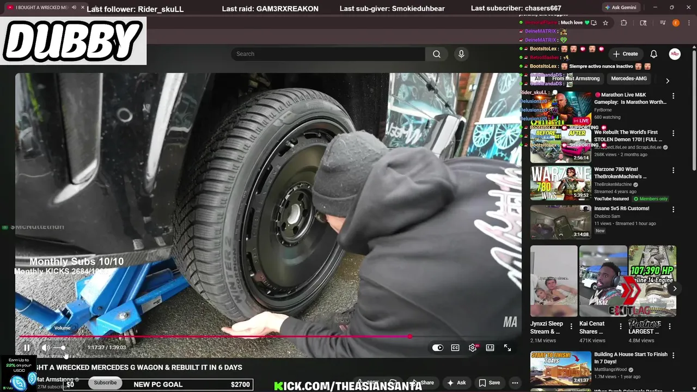The width and height of the screenshot is (697, 392).
Task: Open the Create button on YouTube
Action: [x=625, y=54]
